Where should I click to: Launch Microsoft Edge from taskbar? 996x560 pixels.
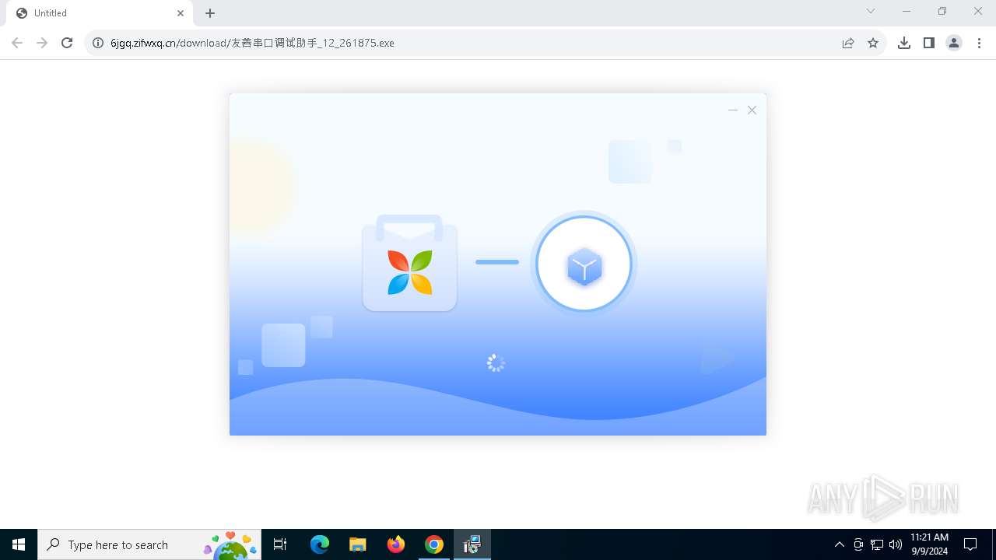click(x=320, y=544)
